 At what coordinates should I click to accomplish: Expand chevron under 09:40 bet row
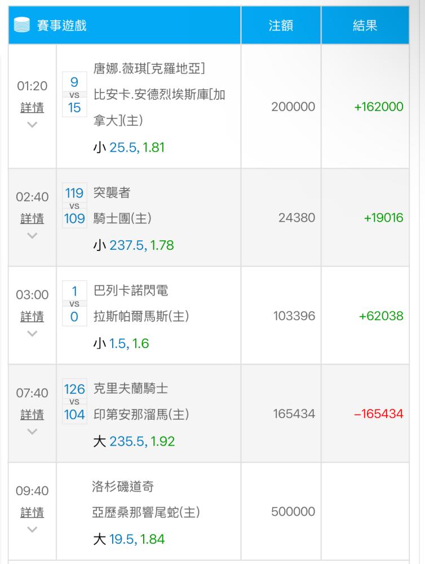32,530
